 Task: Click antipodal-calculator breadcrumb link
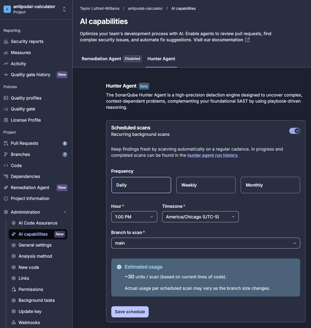click(x=145, y=9)
